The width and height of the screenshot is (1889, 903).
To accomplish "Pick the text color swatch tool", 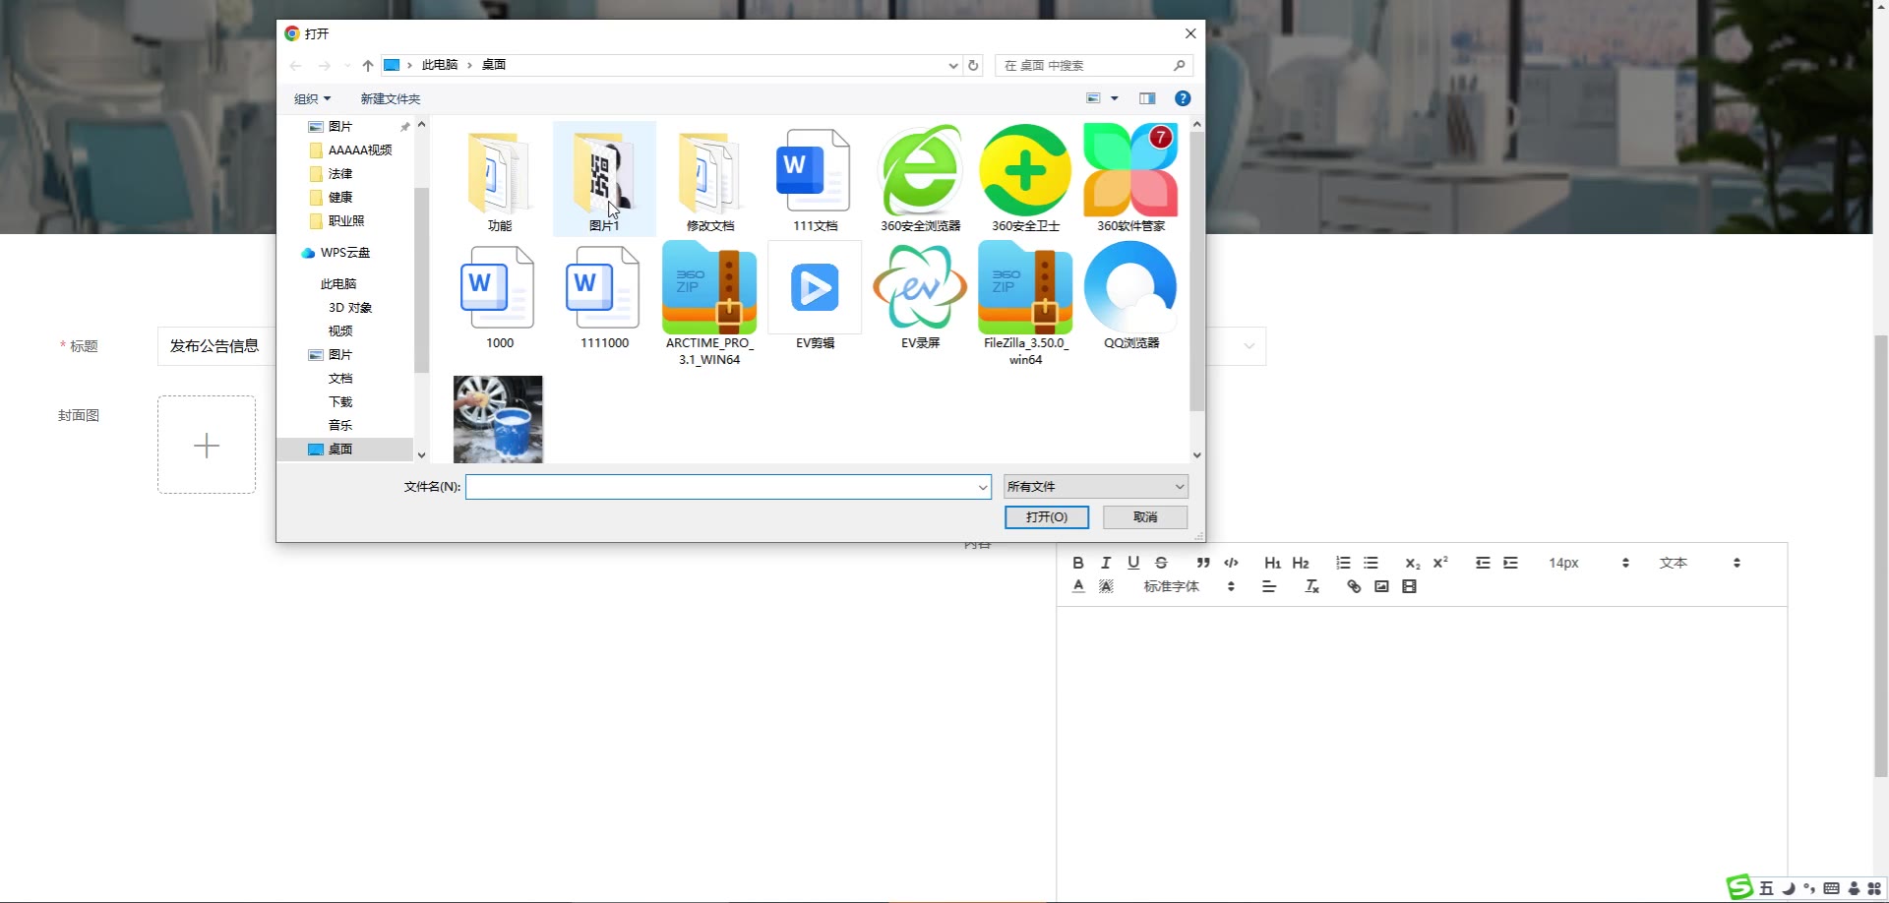I will click(x=1078, y=586).
